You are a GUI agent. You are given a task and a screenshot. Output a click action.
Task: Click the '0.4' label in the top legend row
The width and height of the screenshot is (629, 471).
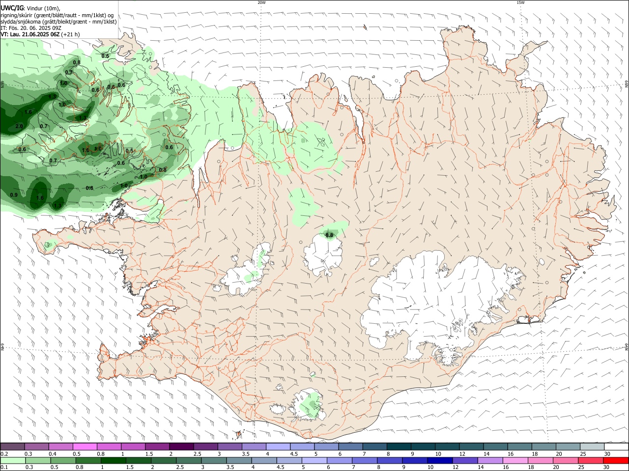click(53, 454)
